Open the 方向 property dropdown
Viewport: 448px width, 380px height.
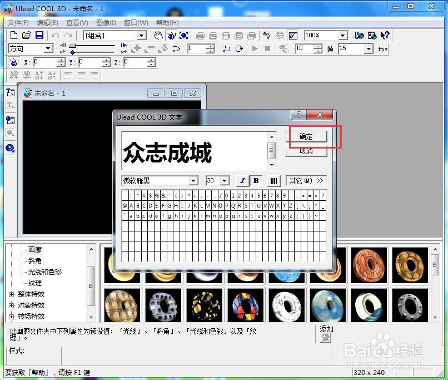(x=48, y=48)
